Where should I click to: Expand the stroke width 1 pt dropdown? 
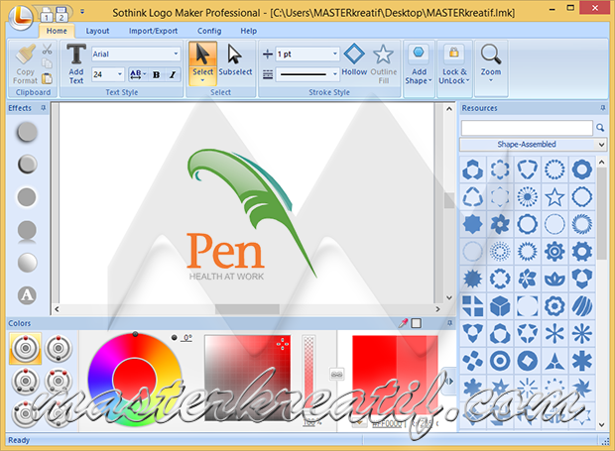tap(334, 54)
